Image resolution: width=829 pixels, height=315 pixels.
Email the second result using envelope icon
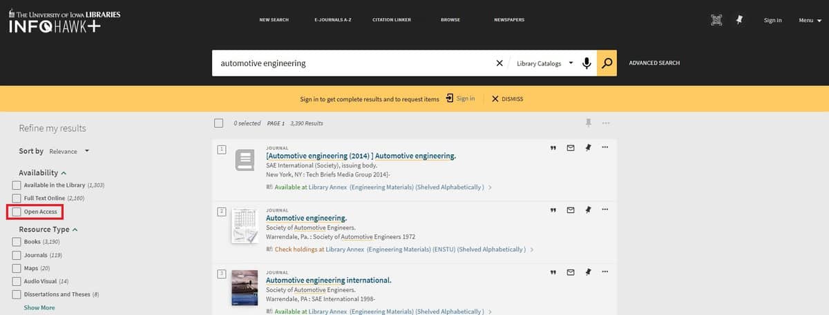(571, 210)
